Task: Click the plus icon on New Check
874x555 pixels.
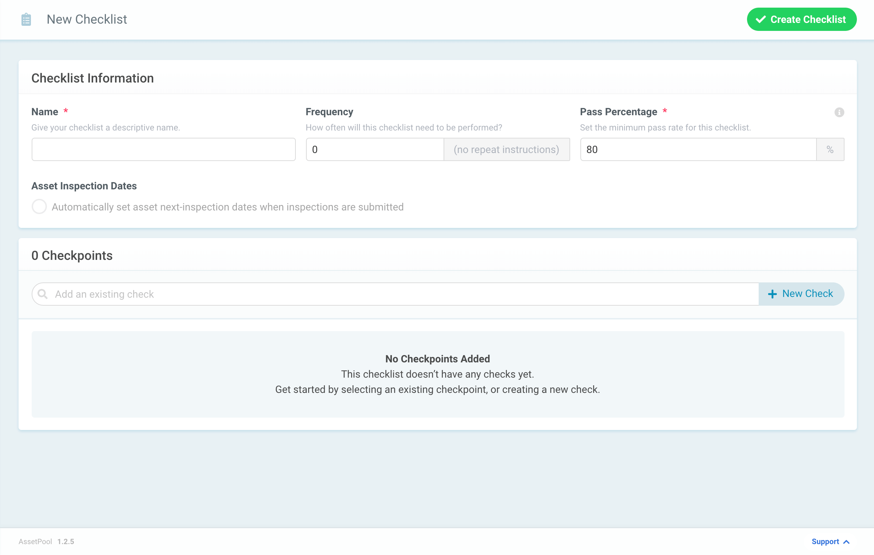Action: click(x=772, y=294)
